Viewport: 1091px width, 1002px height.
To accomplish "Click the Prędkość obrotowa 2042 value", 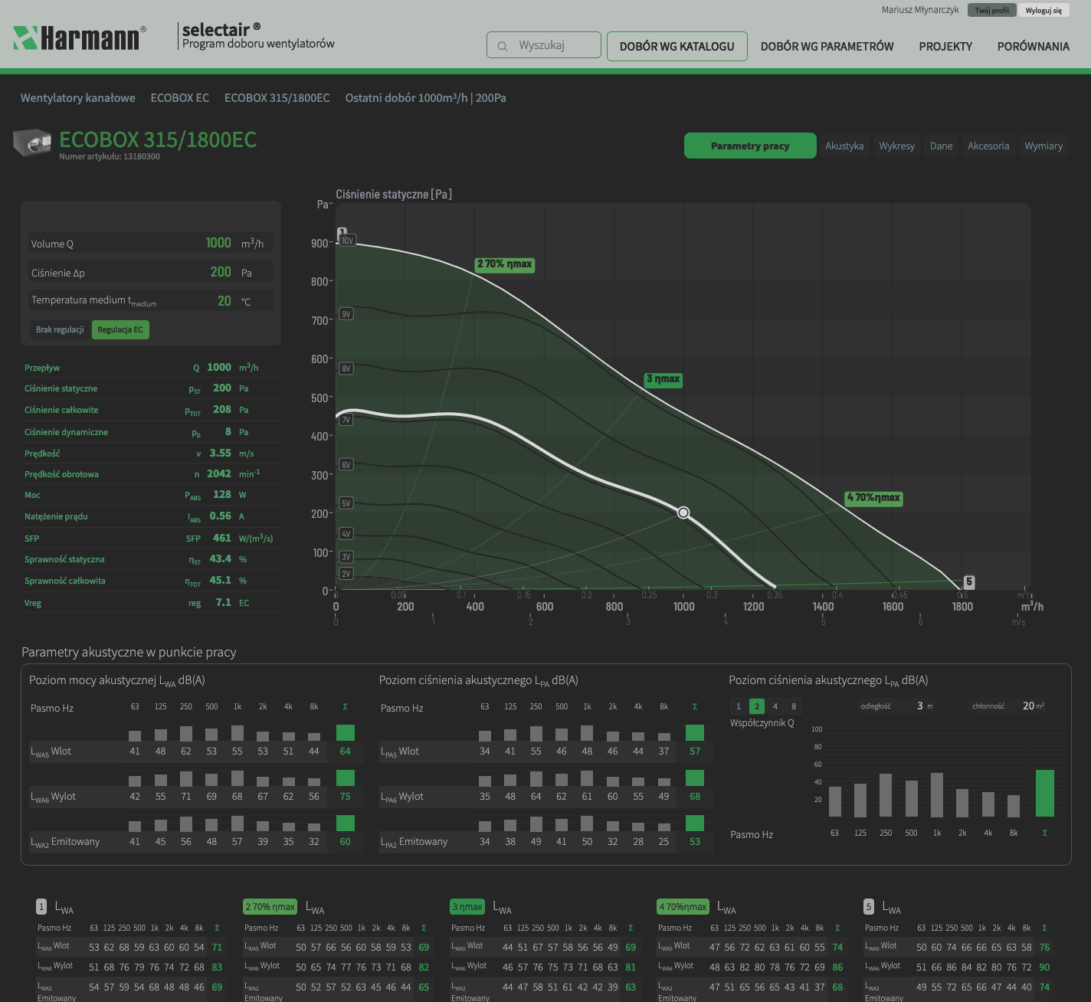I will [x=219, y=473].
